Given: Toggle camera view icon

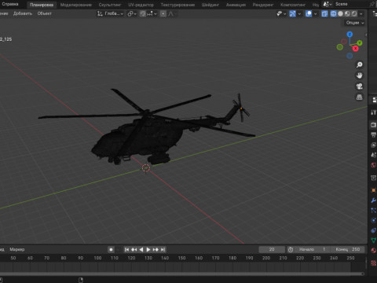Looking at the screenshot, I should click(x=360, y=86).
